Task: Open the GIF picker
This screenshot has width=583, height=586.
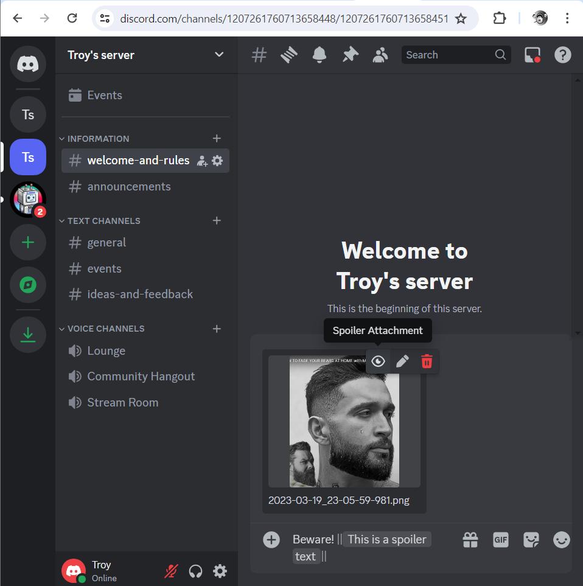Action: (500, 540)
